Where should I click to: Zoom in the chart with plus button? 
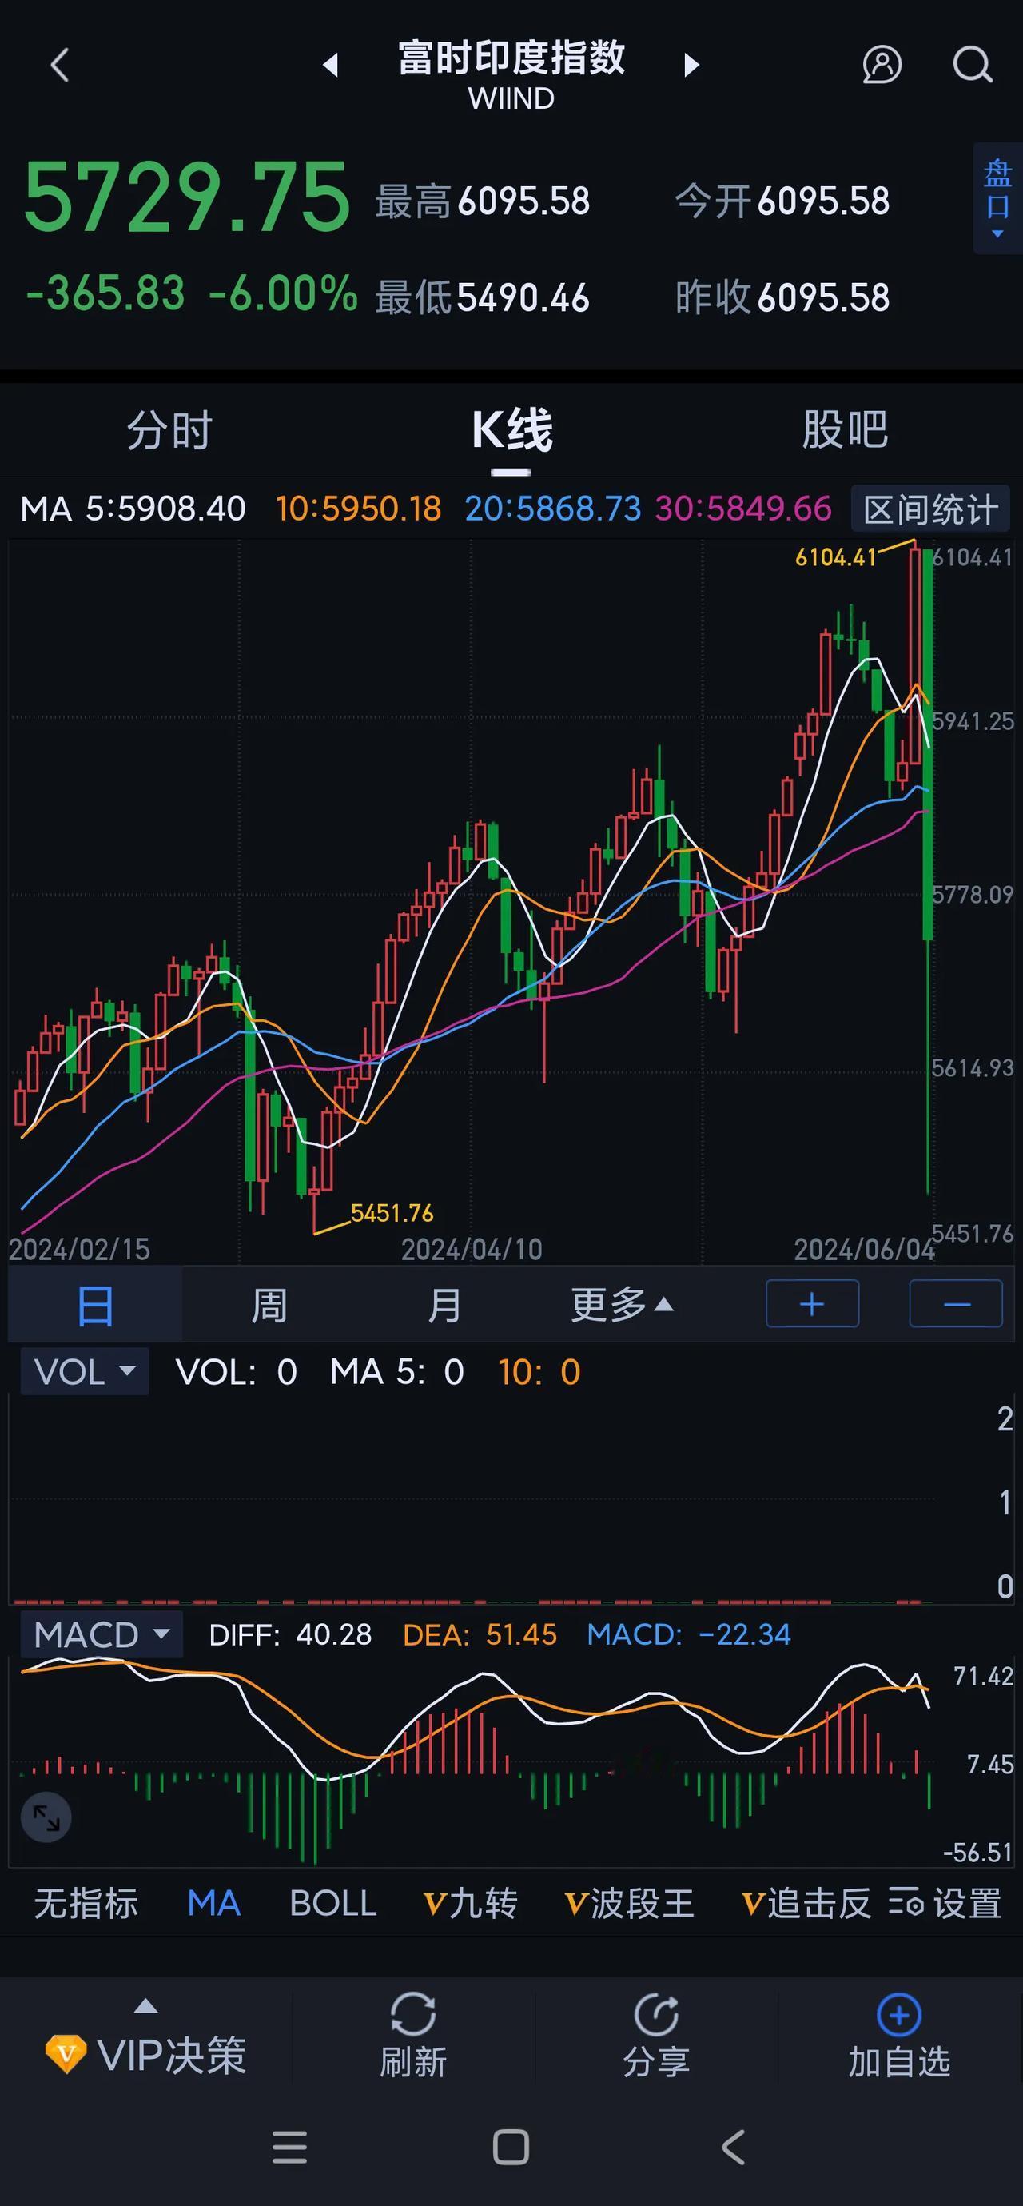[x=813, y=1304]
